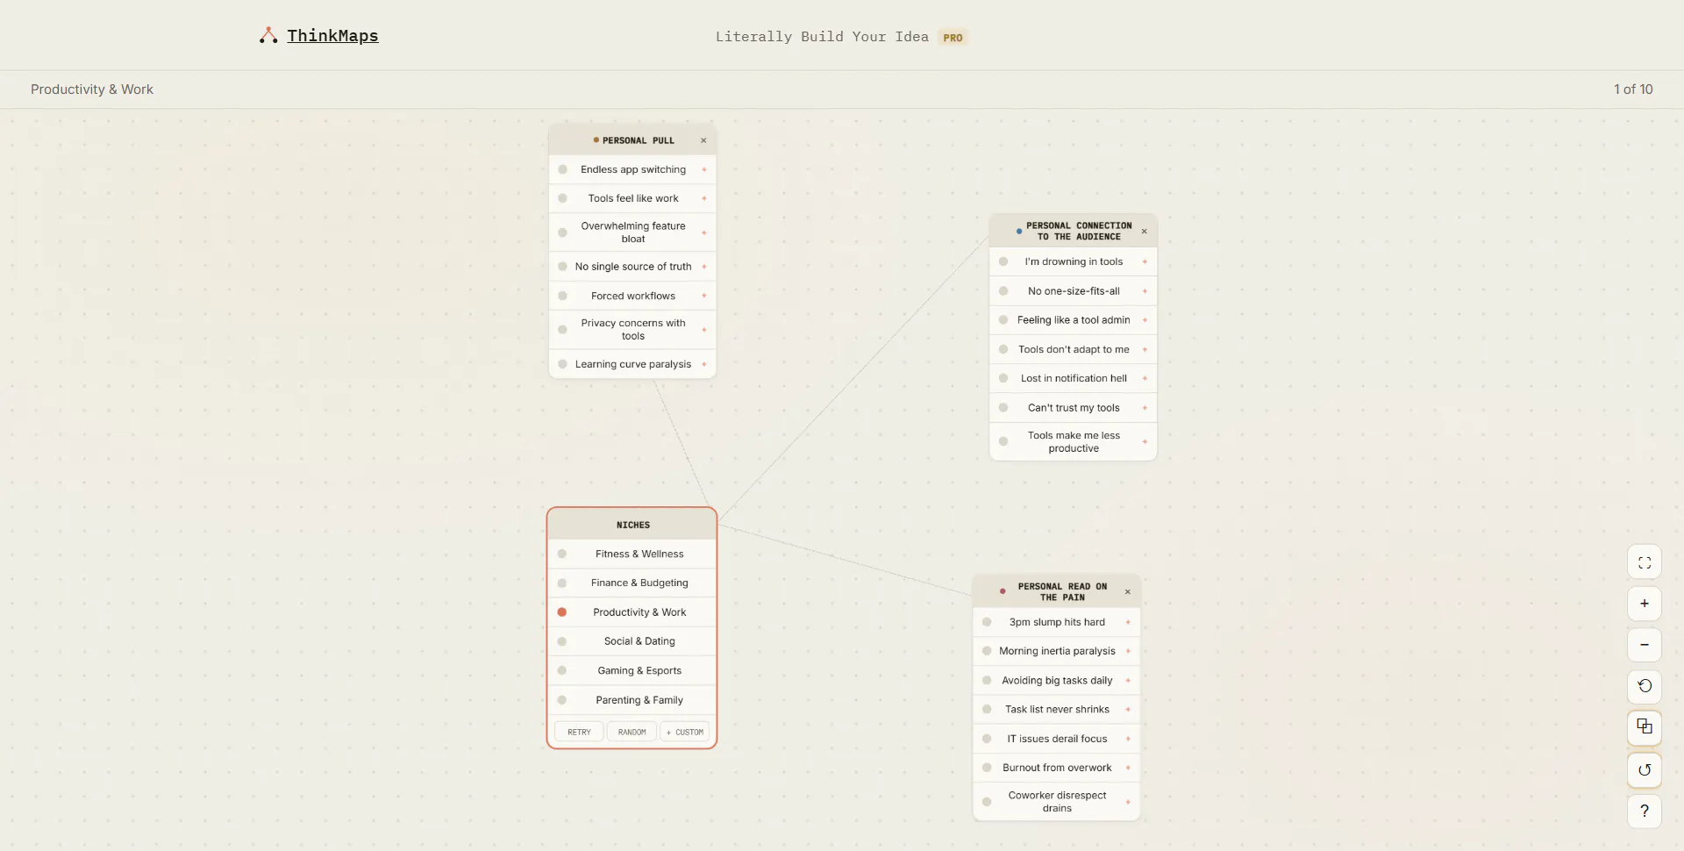Click the Tools feel like work text

coord(633,198)
